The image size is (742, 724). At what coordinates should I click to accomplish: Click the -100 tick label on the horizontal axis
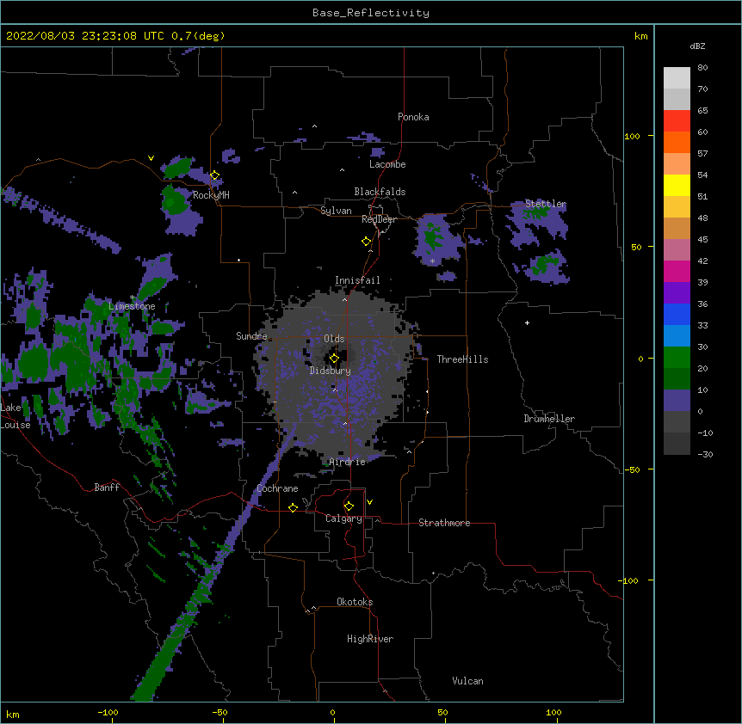[x=108, y=712]
